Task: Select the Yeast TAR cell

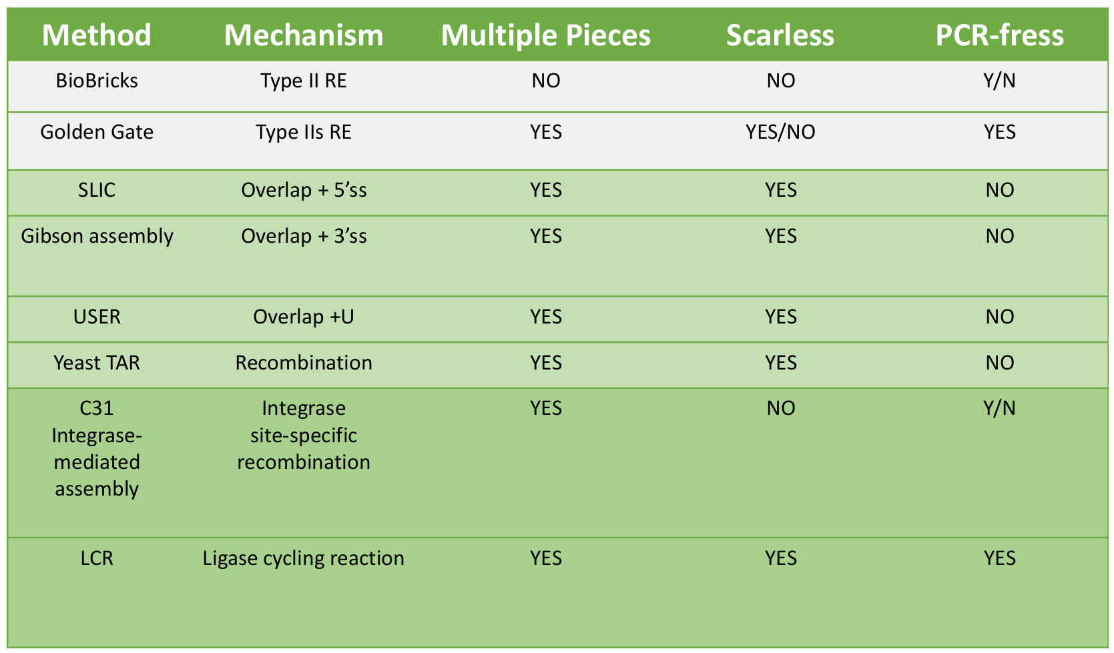Action: coord(97,363)
